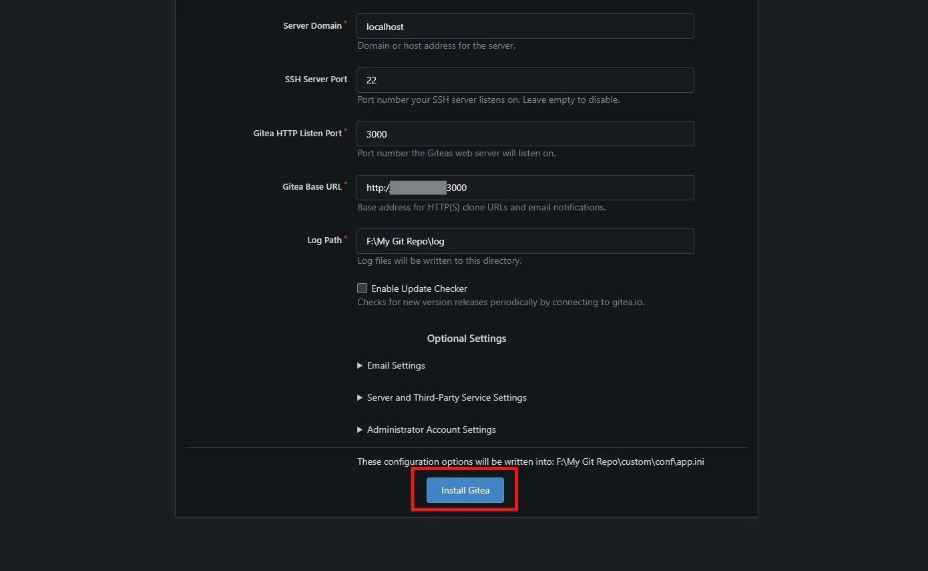Click into the SSH Server Port field
The image size is (928, 571).
525,80
